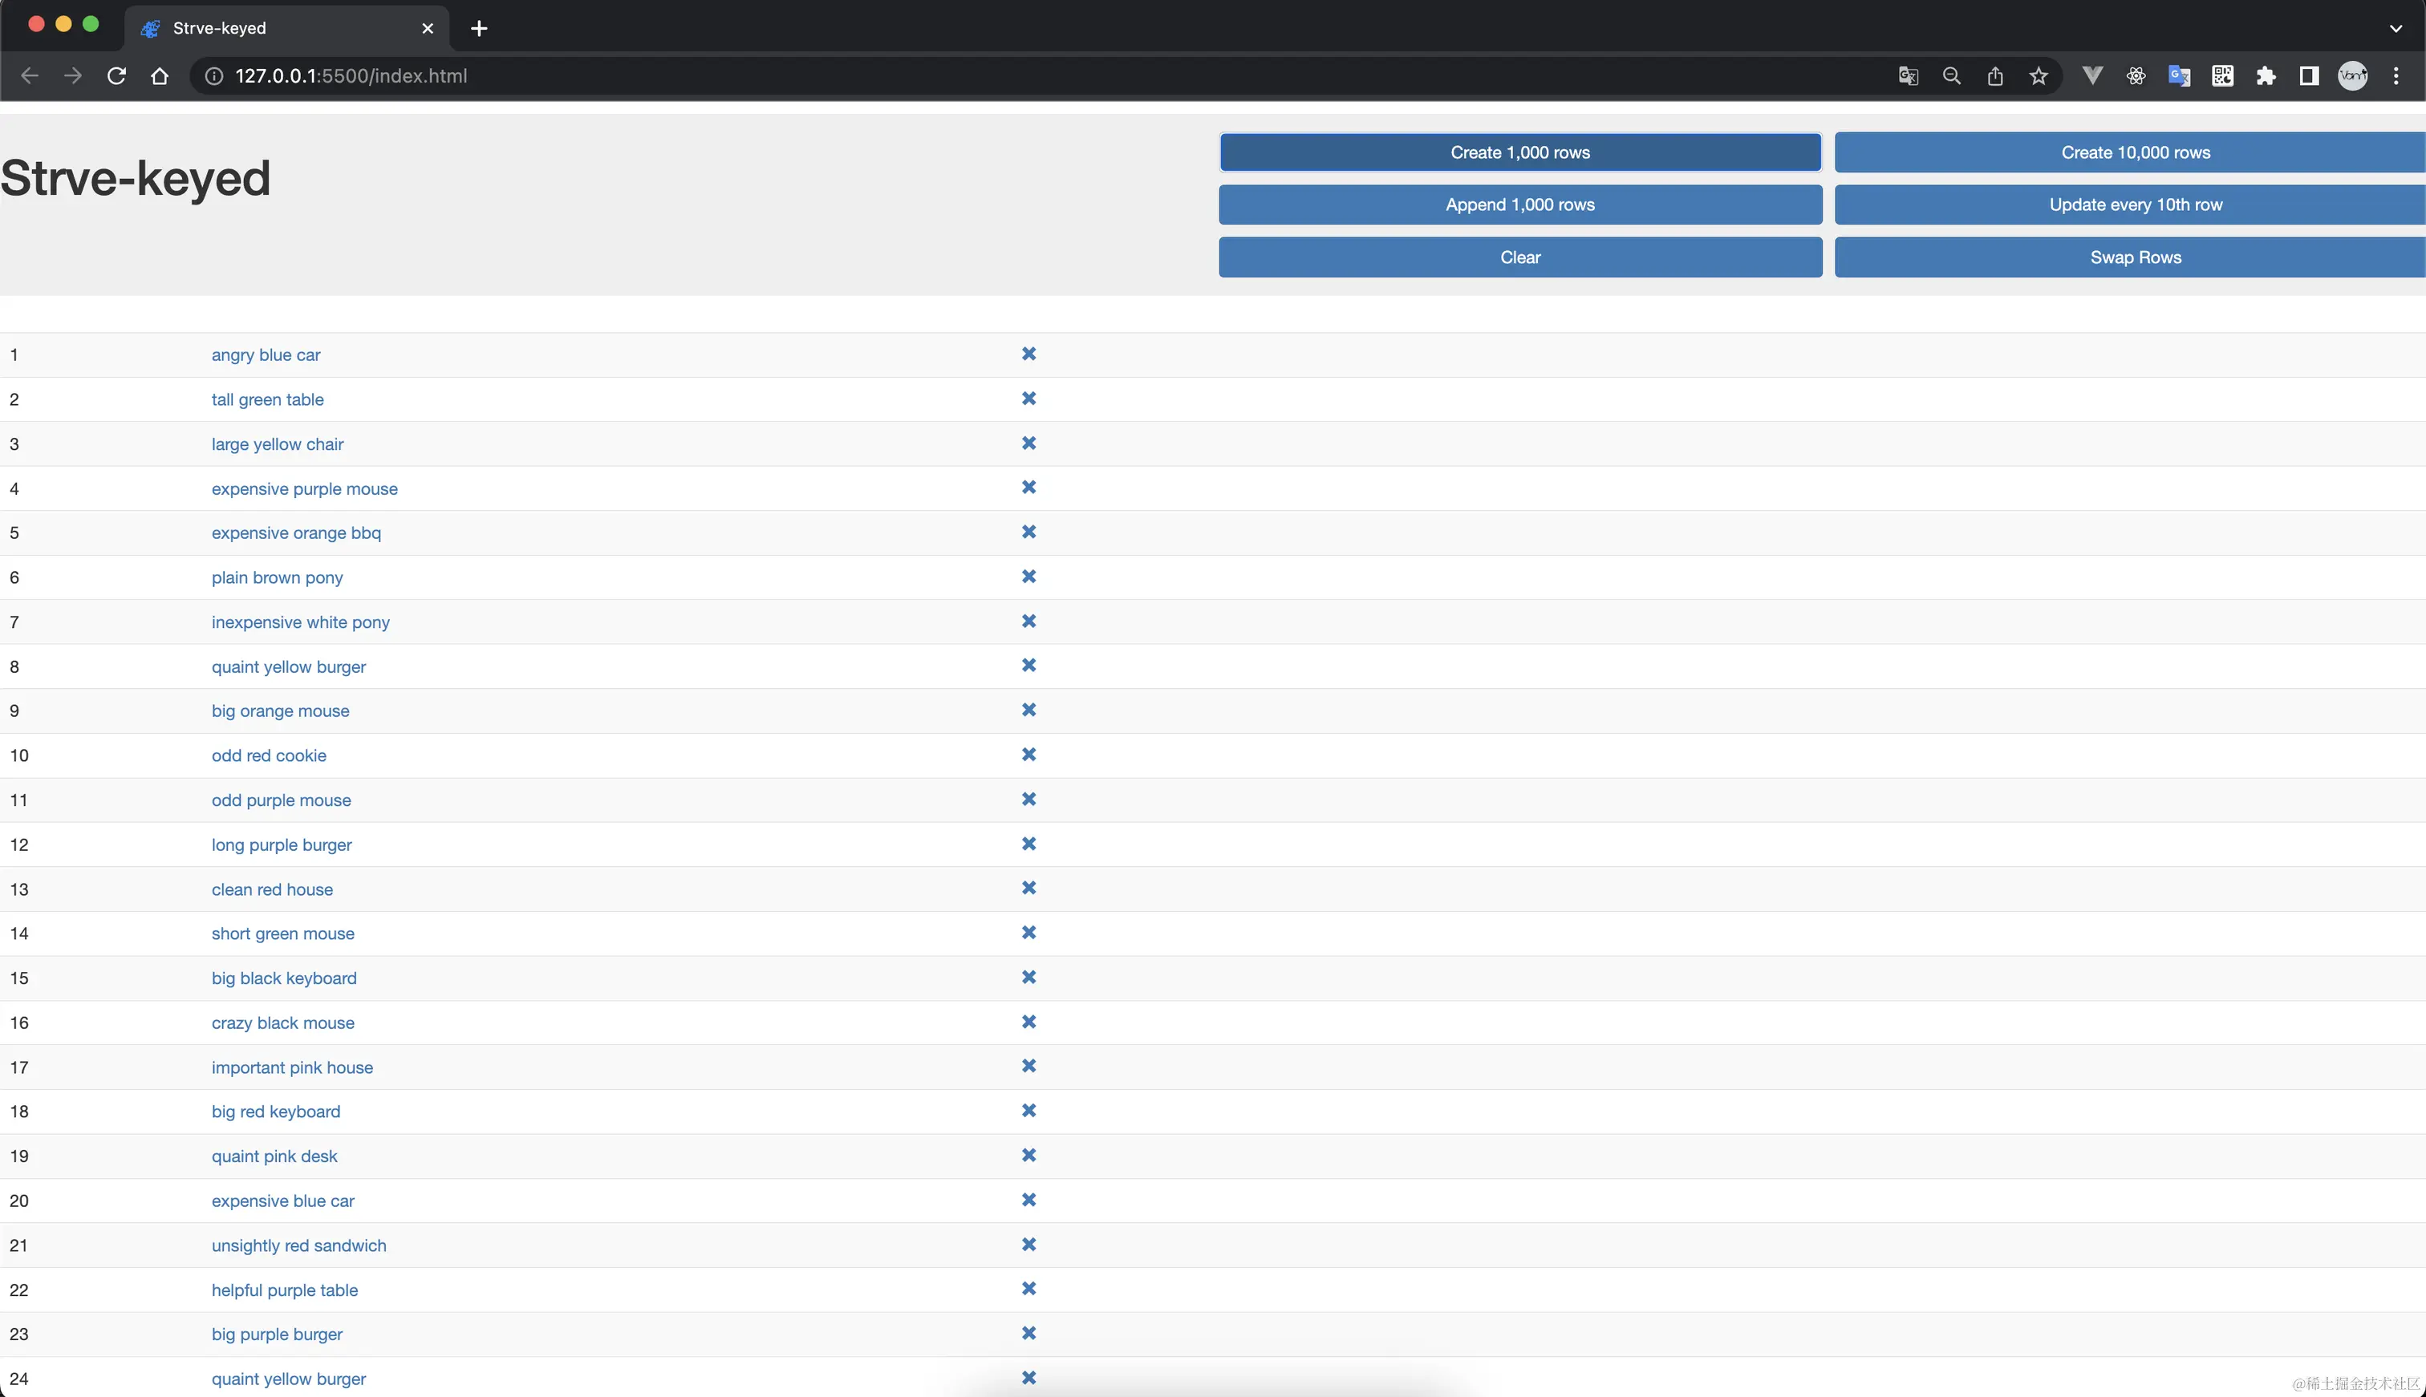
Task: Expand the tab search chevron
Action: (x=2396, y=28)
